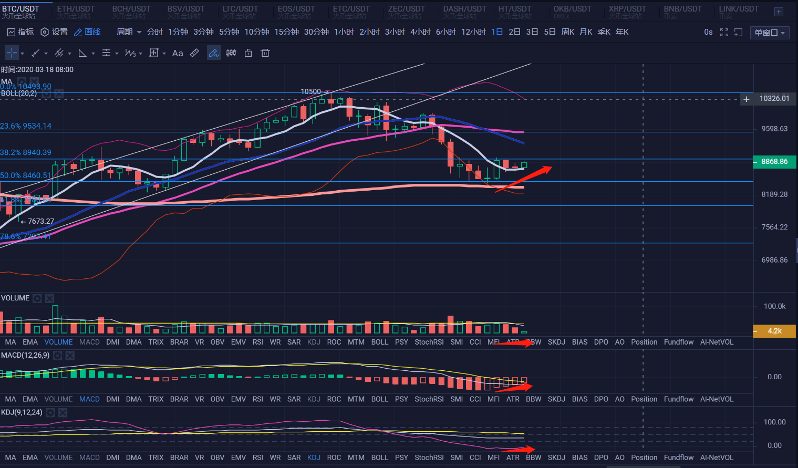798x468 pixels.
Task: Open the 指标 indicators menu
Action: [20, 32]
